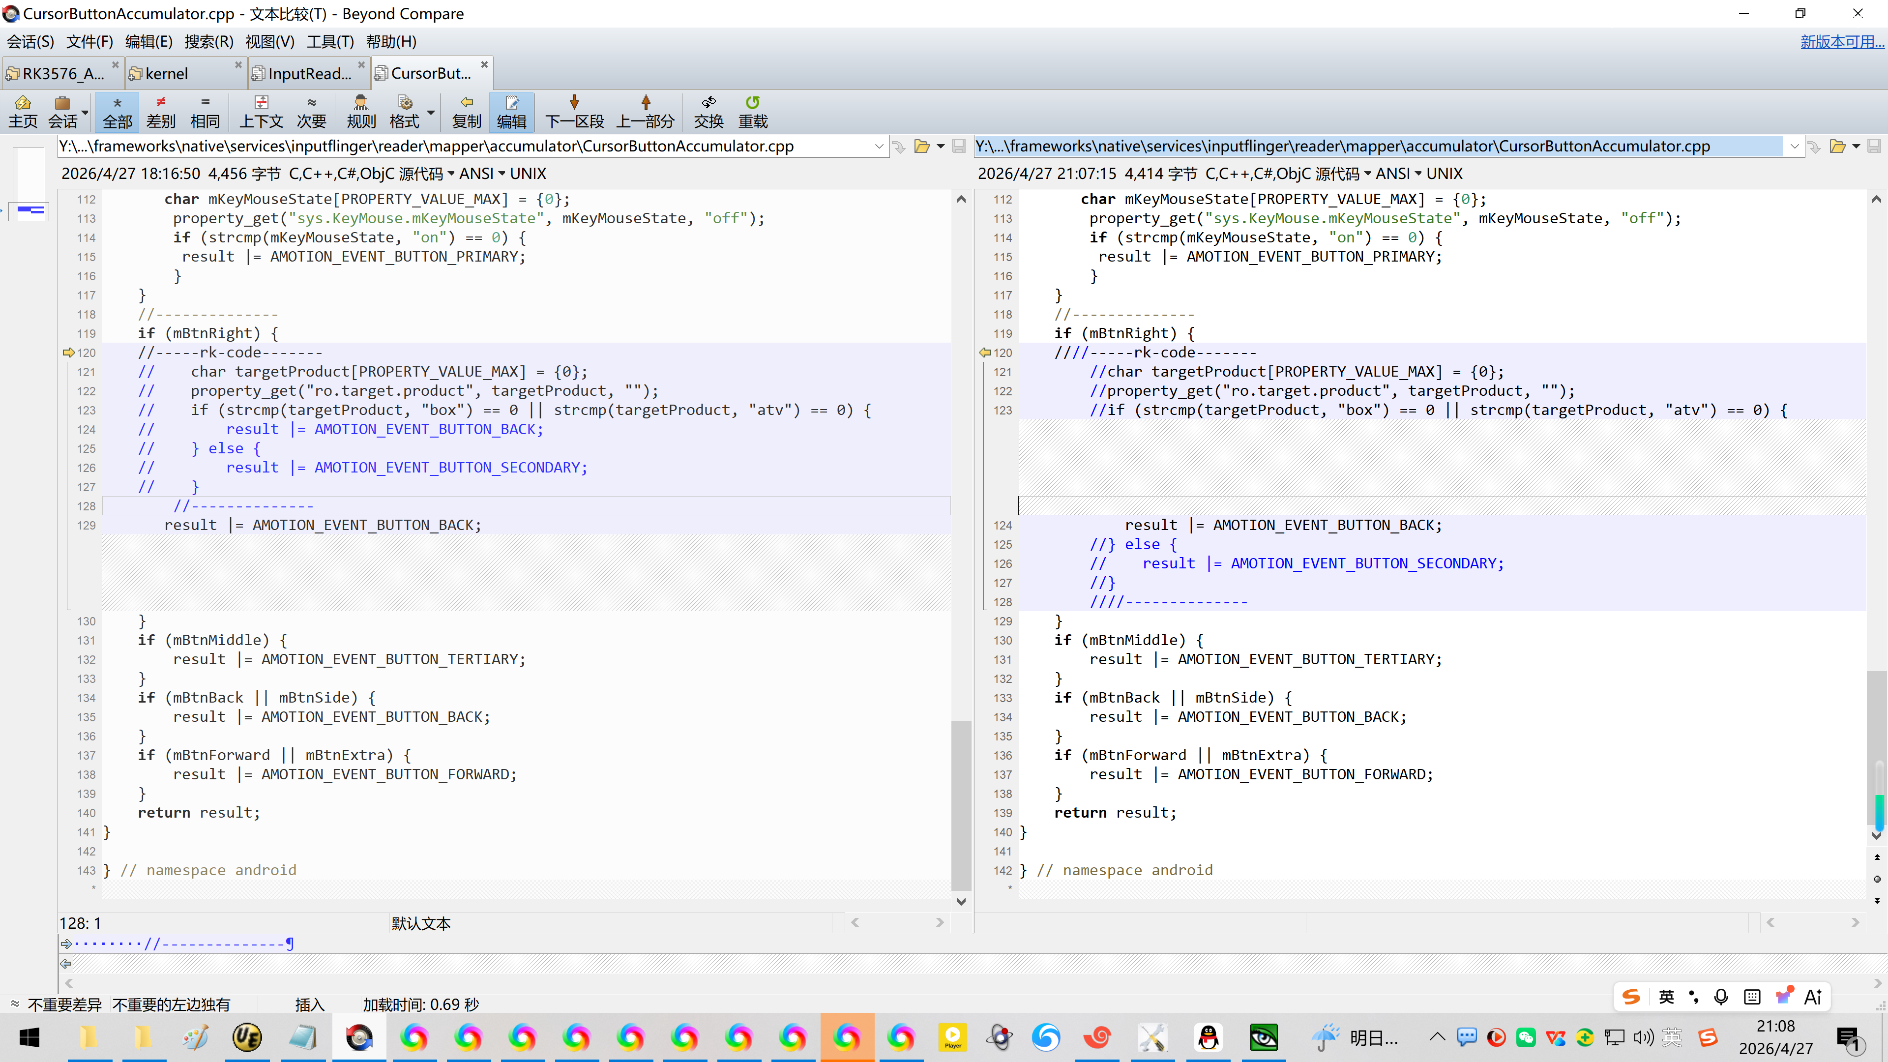Expand the left file path dropdown
Image resolution: width=1888 pixels, height=1062 pixels.
pyautogui.click(x=879, y=147)
